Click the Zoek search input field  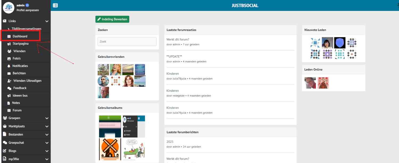(127, 41)
